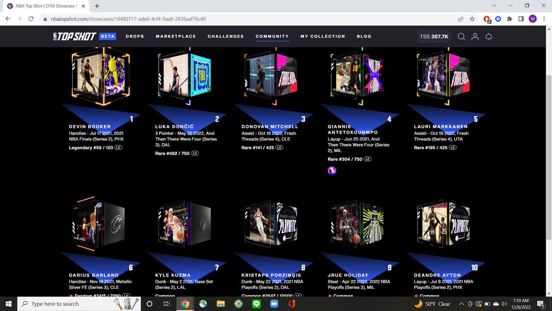
Task: Open the Community menu item
Action: point(272,36)
